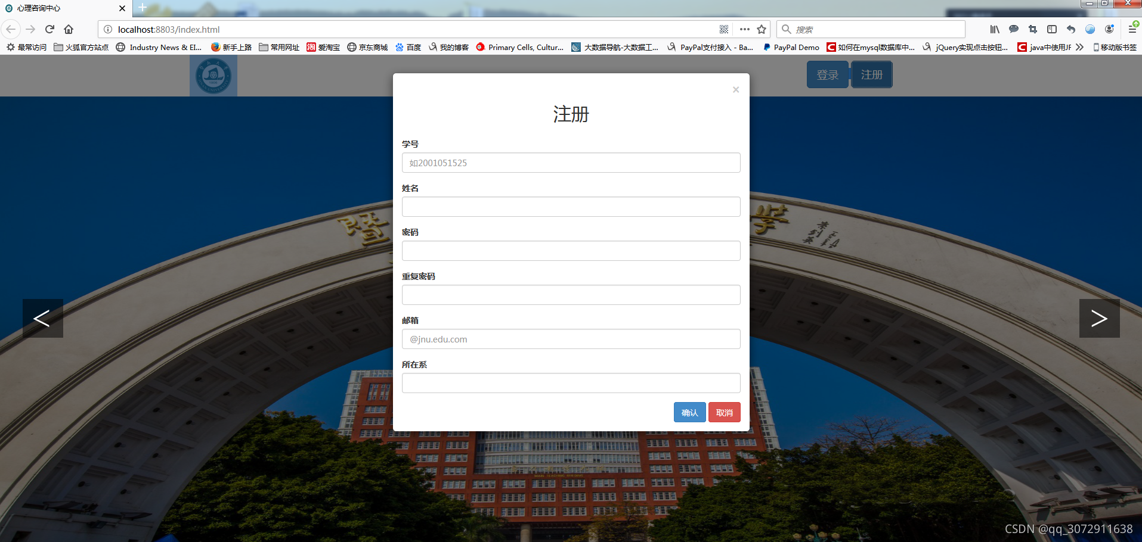Open the 大数据导航 bookmark
1142x542 pixels.
click(x=615, y=47)
